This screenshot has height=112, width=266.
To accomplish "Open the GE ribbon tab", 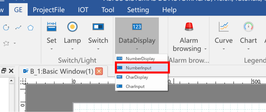I will pos(18,10).
